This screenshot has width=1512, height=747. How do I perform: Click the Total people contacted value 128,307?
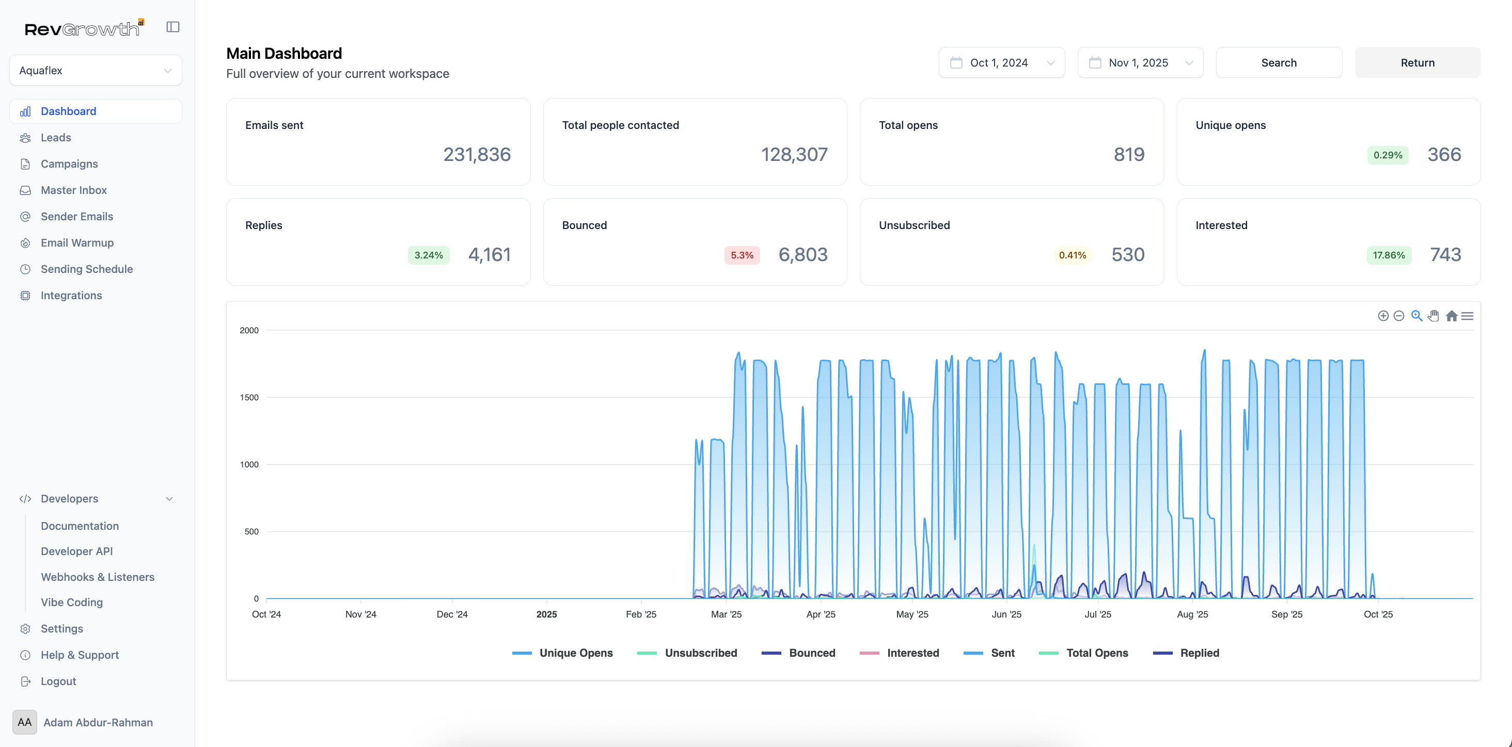tap(794, 155)
